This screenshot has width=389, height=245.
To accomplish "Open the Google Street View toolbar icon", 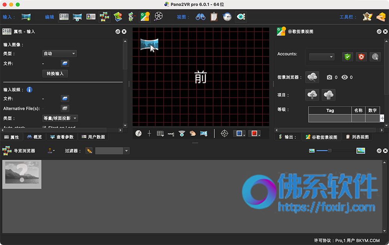I will tap(145, 17).
